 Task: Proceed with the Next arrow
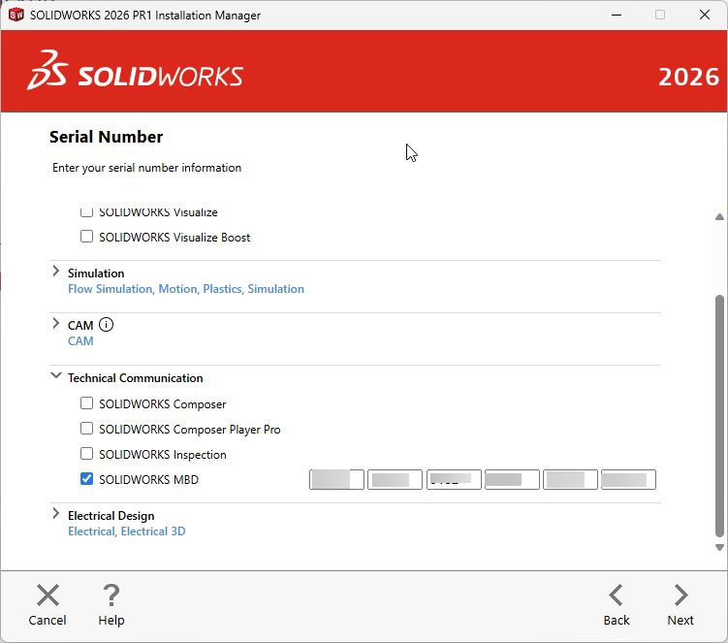681,595
